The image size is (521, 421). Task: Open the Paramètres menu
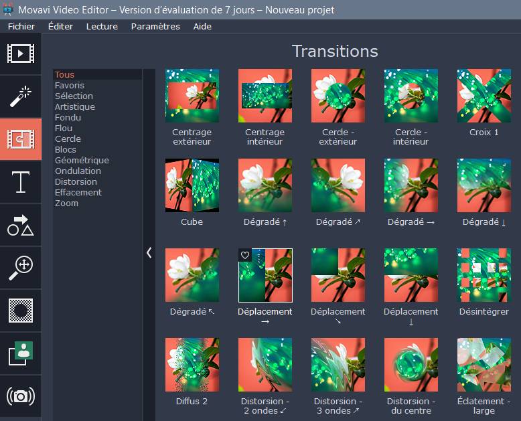[x=155, y=26]
